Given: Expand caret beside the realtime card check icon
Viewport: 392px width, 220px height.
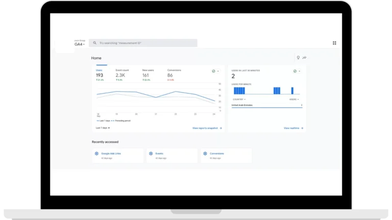Looking at the screenshot, I should coord(299,71).
